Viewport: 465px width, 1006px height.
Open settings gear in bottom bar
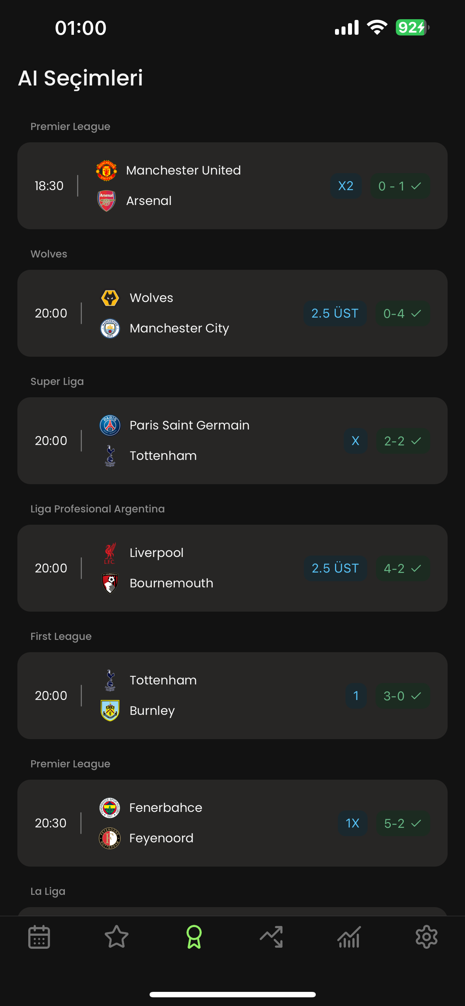pos(426,936)
